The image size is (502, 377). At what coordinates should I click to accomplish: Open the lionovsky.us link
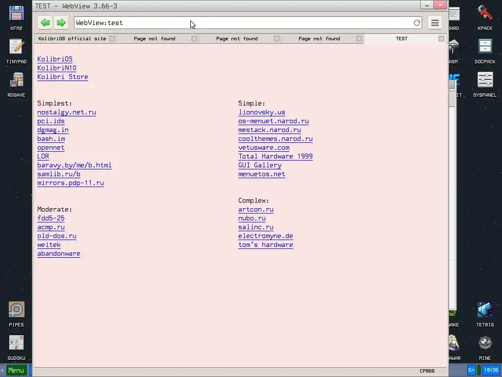[x=262, y=112]
